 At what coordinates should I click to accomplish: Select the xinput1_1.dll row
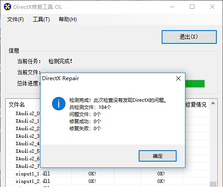coord(108,174)
